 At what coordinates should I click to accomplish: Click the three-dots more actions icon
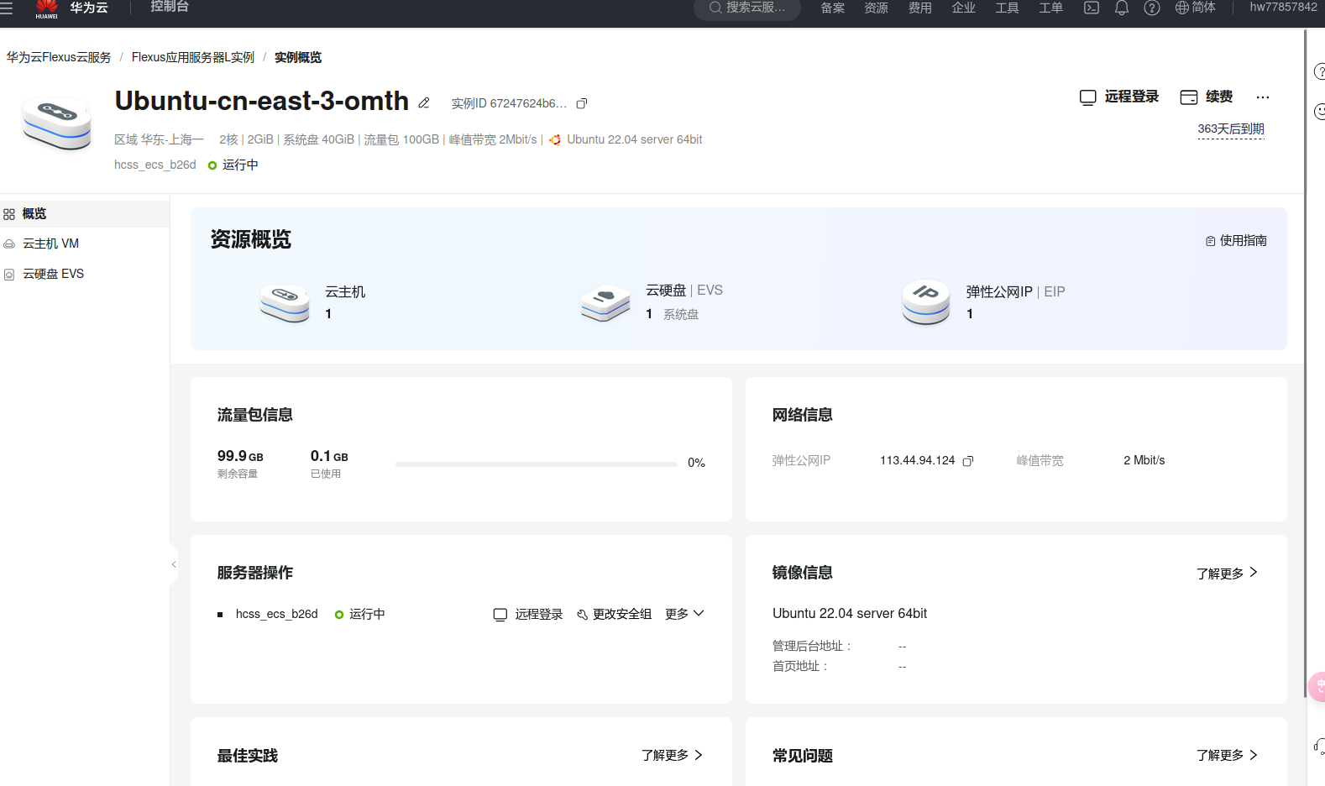click(1262, 97)
